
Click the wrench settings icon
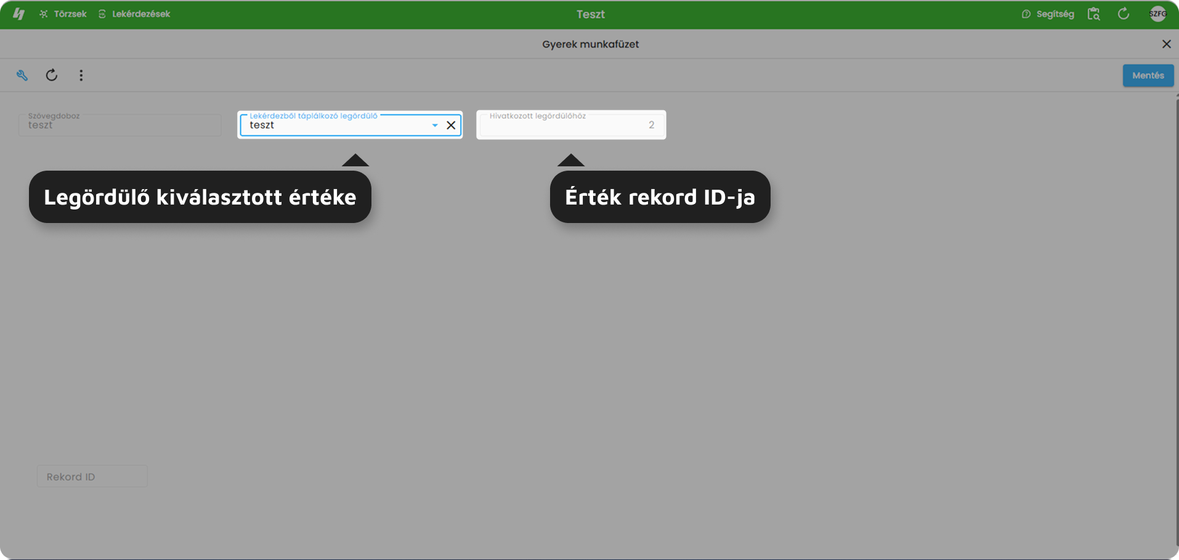[x=22, y=75]
